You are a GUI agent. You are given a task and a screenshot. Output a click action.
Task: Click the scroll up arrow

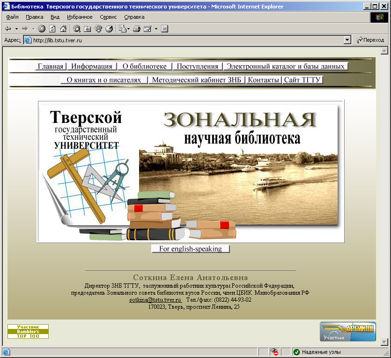[384, 51]
